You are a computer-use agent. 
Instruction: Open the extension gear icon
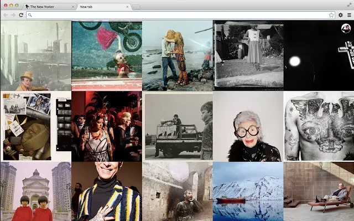(x=341, y=15)
